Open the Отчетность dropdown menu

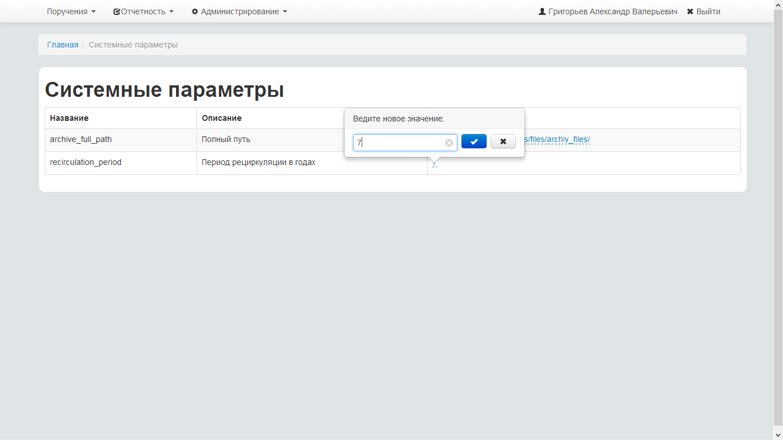(x=143, y=11)
